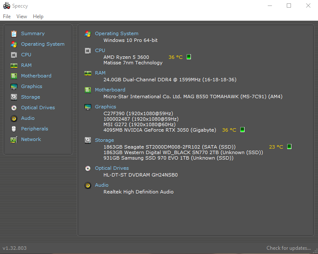The width and height of the screenshot is (318, 254).
Task: Click the Storage drive icon in main panel
Action: coord(88,140)
